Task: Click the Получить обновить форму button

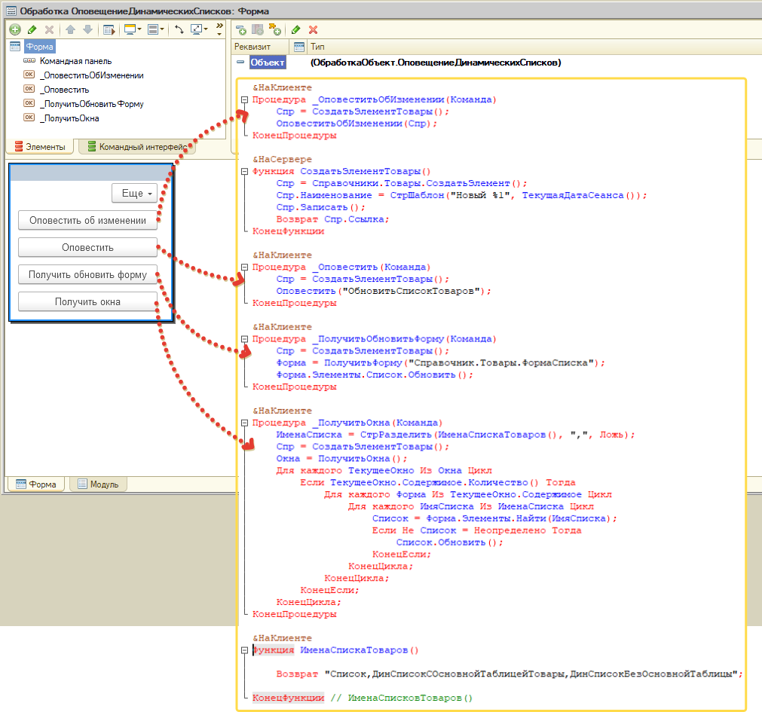Action: click(x=87, y=275)
